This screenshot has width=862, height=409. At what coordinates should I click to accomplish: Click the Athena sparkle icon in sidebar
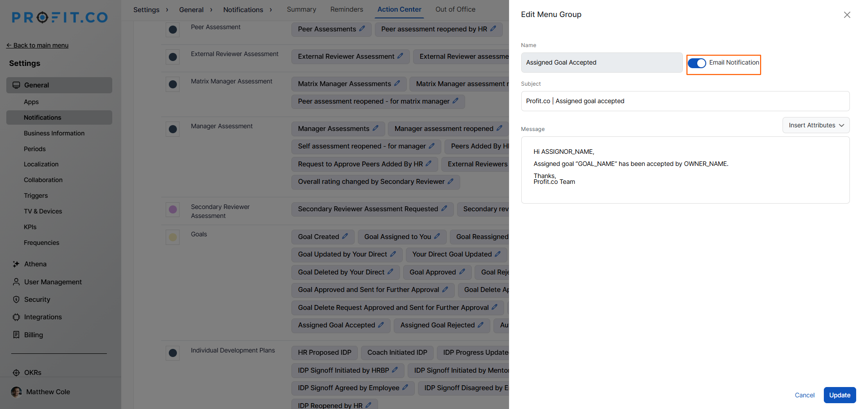16,264
